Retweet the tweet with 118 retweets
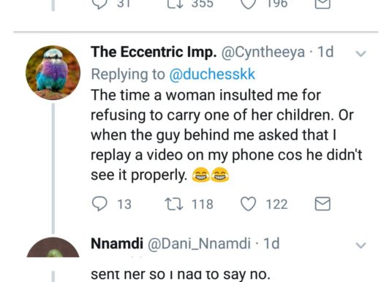392x282 pixels. click(x=174, y=204)
